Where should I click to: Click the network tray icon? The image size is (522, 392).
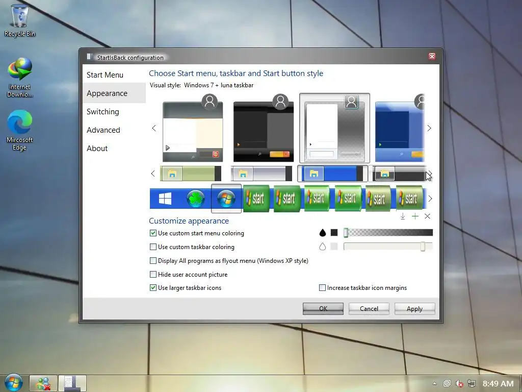pos(472,384)
